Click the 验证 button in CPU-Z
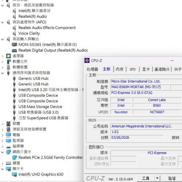182x182 pixels. [172, 178]
